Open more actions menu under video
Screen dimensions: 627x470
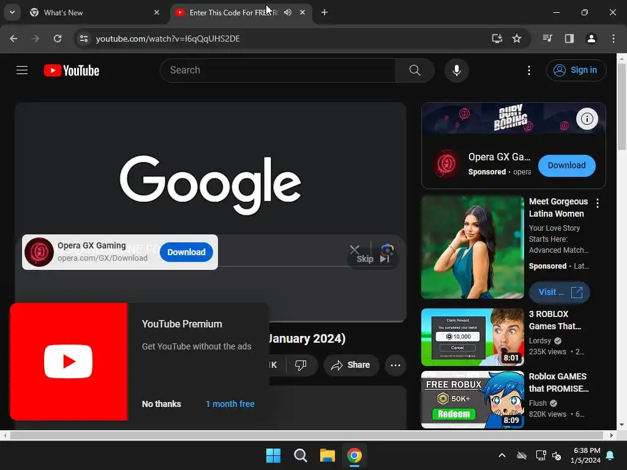tap(396, 365)
